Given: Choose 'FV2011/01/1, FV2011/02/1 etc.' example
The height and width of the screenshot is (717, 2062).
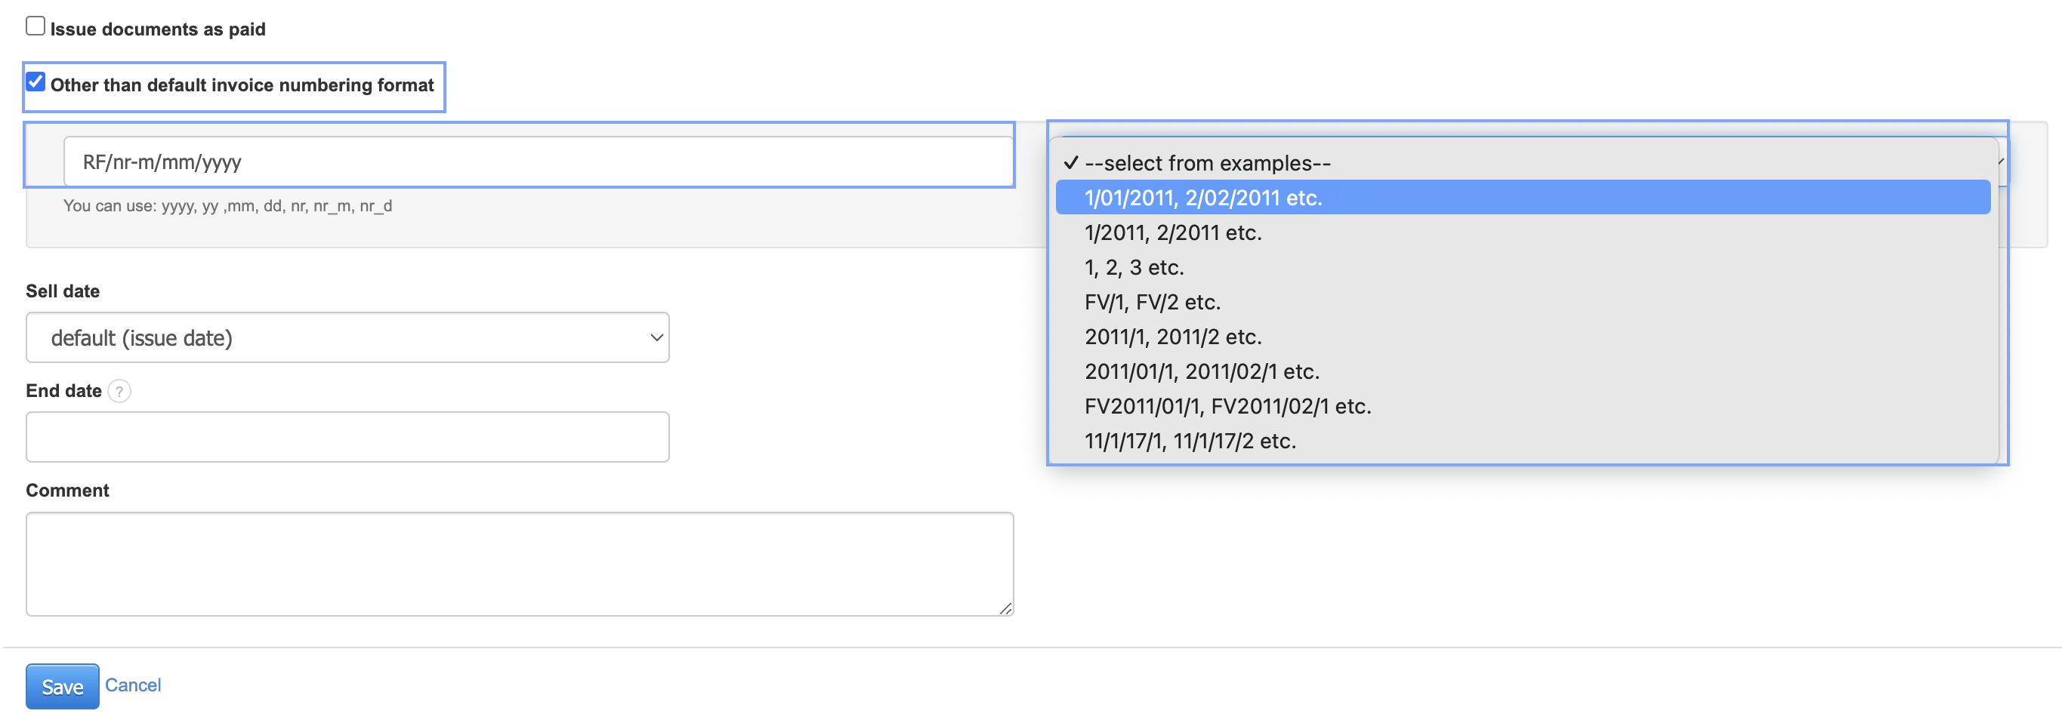Looking at the screenshot, I should pyautogui.click(x=1227, y=407).
